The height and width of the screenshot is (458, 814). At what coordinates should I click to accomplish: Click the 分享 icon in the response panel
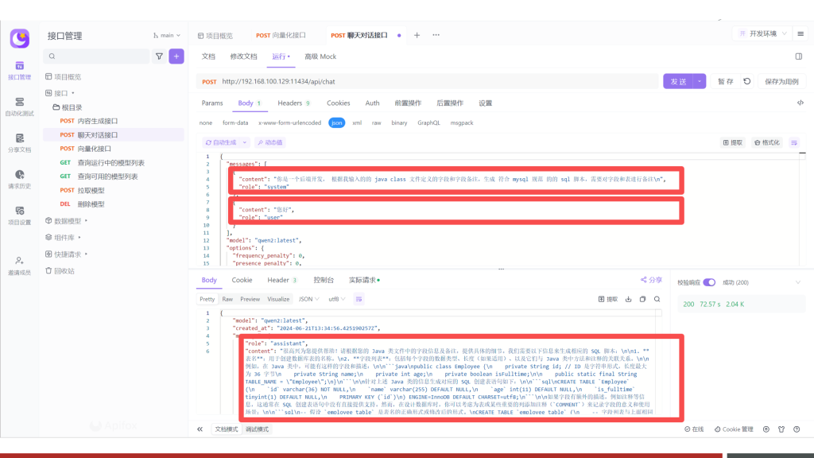click(x=650, y=280)
